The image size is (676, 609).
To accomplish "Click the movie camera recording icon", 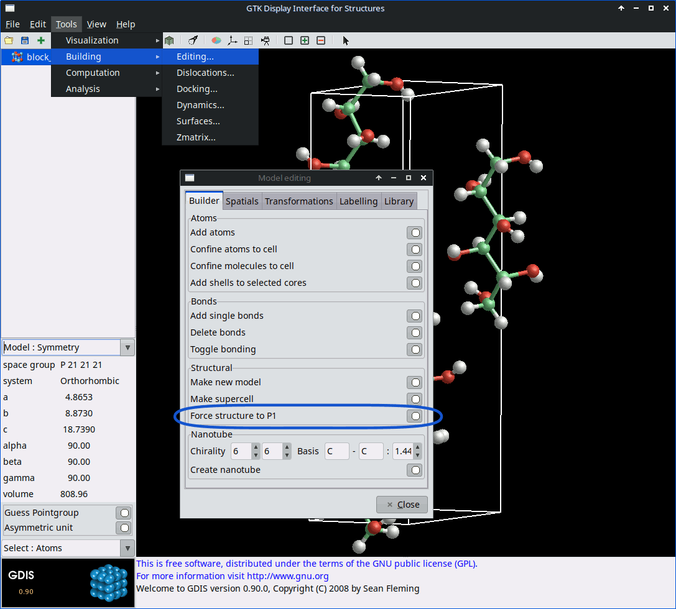I will [266, 40].
